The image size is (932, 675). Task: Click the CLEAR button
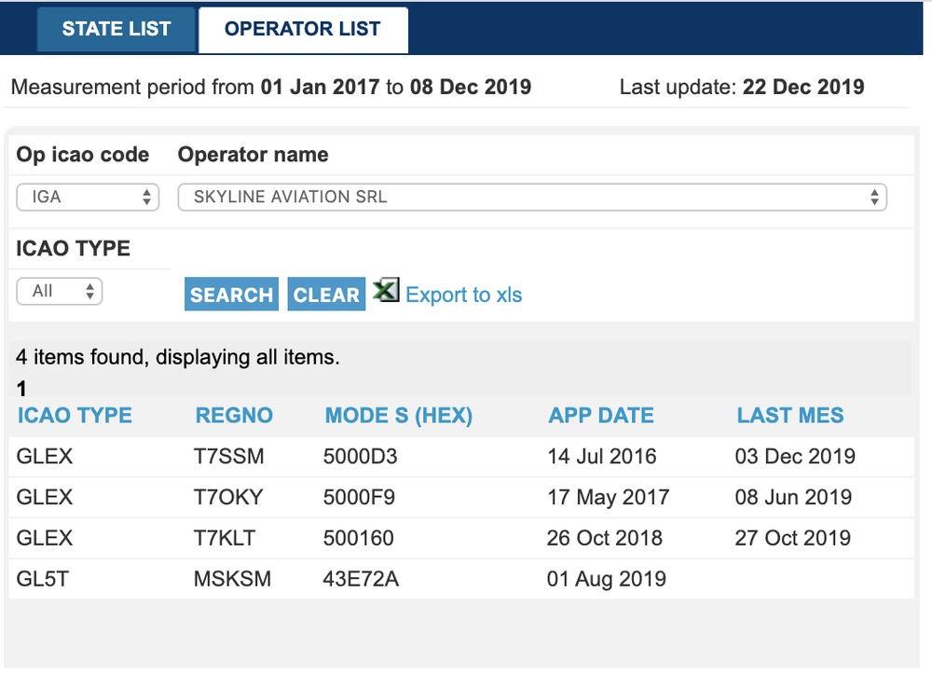pos(326,295)
